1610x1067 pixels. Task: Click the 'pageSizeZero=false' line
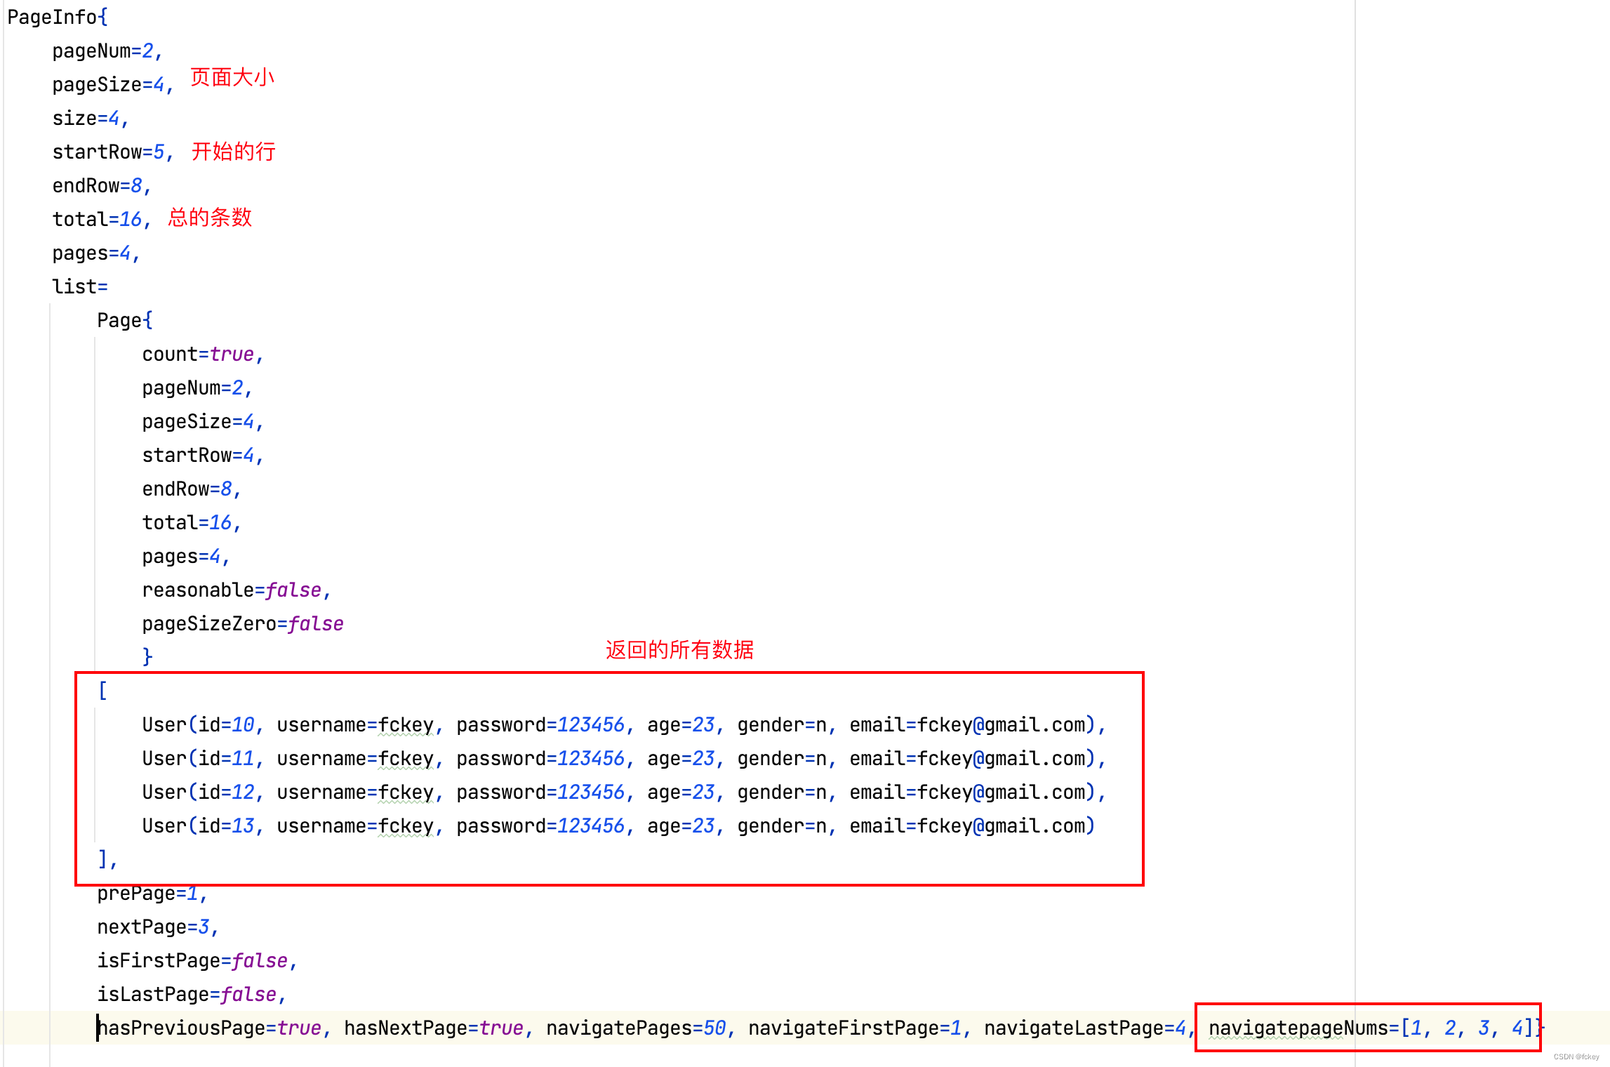(243, 623)
